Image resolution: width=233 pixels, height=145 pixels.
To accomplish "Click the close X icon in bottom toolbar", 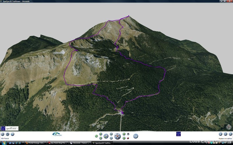I will (230, 134).
